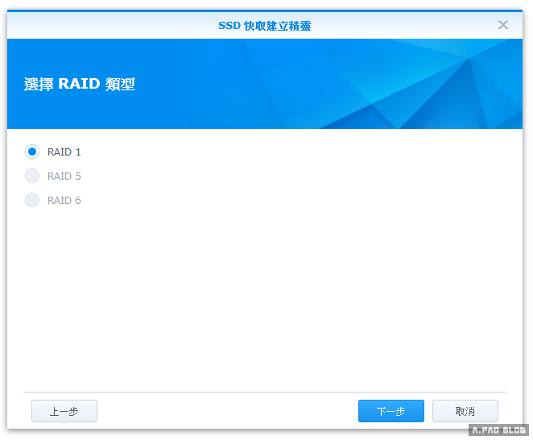Pick the disabled RAID 6 radio button

point(32,200)
